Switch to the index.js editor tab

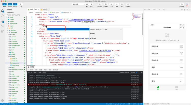pyautogui.click(x=45, y=9)
